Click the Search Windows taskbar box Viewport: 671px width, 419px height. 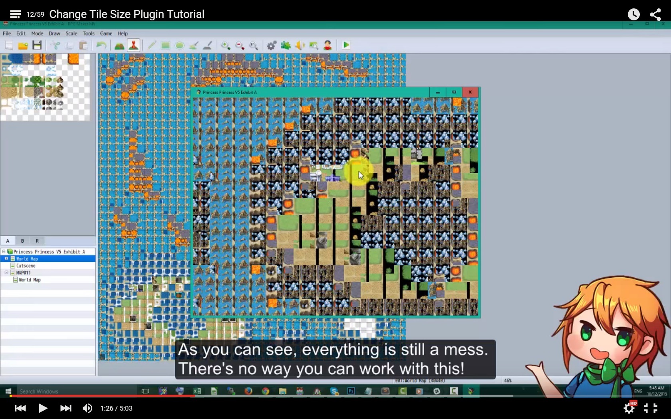(76, 391)
